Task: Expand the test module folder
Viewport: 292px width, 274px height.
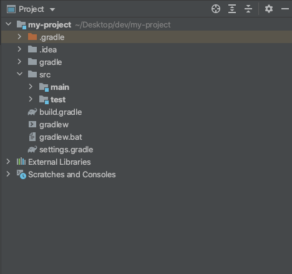Action: tap(31, 99)
